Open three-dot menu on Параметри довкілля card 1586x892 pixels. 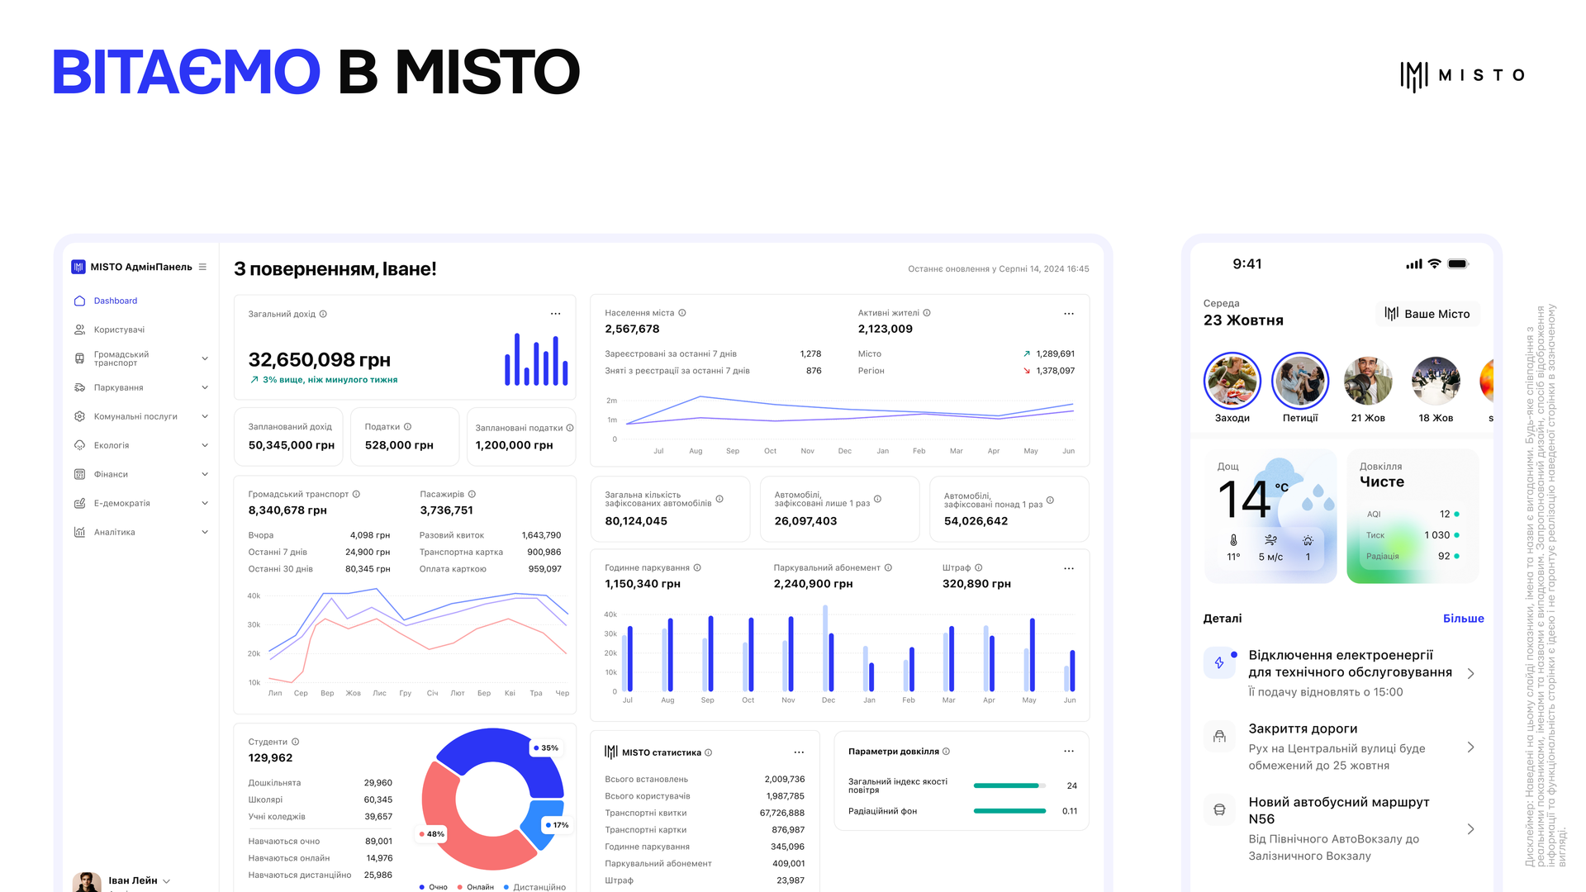(1069, 751)
